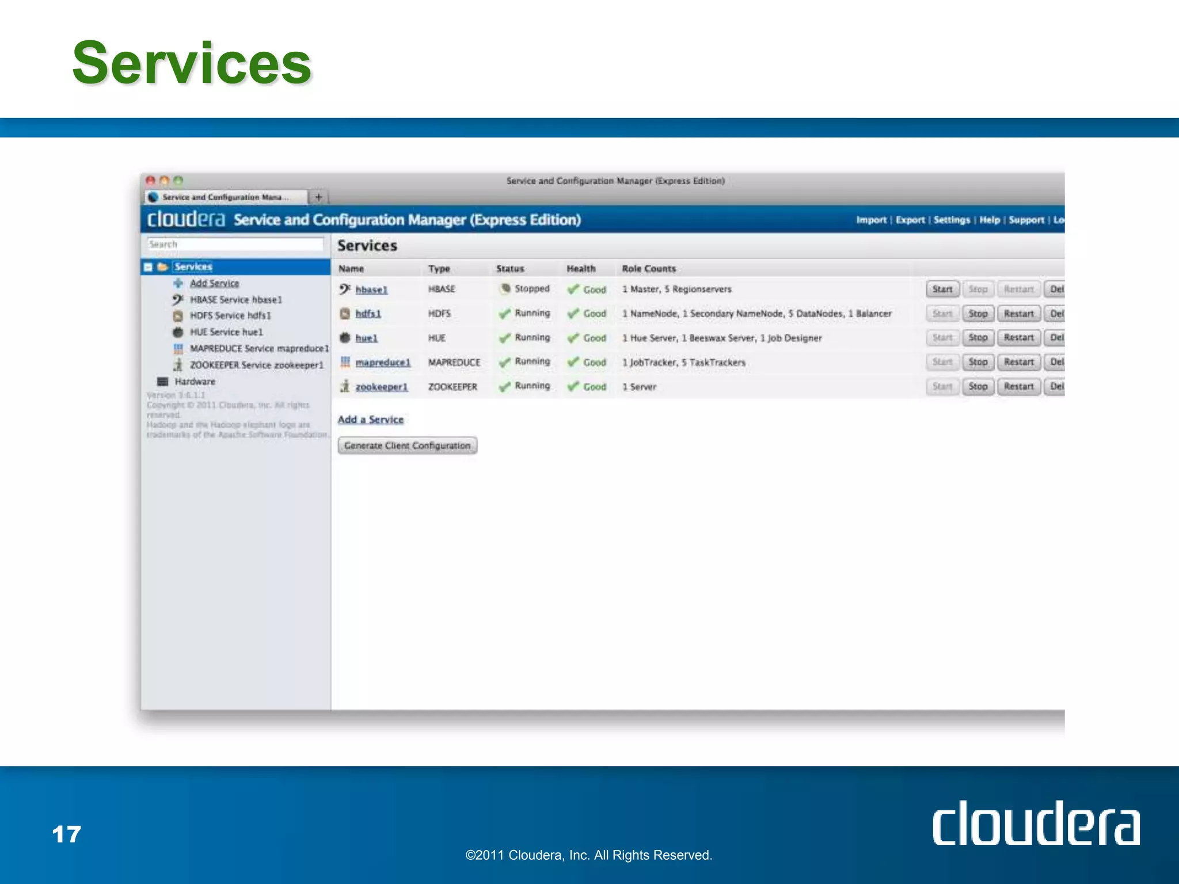Click the hdfs1 icon in services table
Image resolution: width=1179 pixels, height=884 pixels.
point(345,314)
